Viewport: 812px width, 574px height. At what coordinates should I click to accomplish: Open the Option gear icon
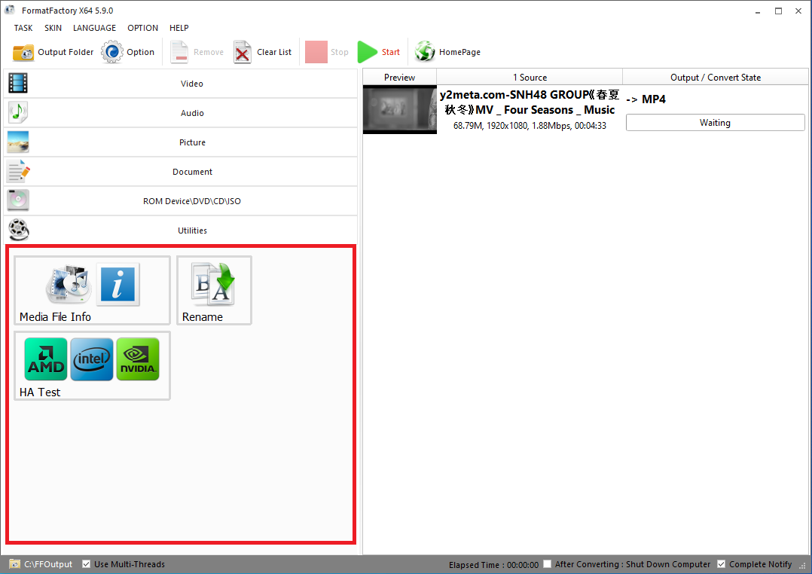(112, 53)
